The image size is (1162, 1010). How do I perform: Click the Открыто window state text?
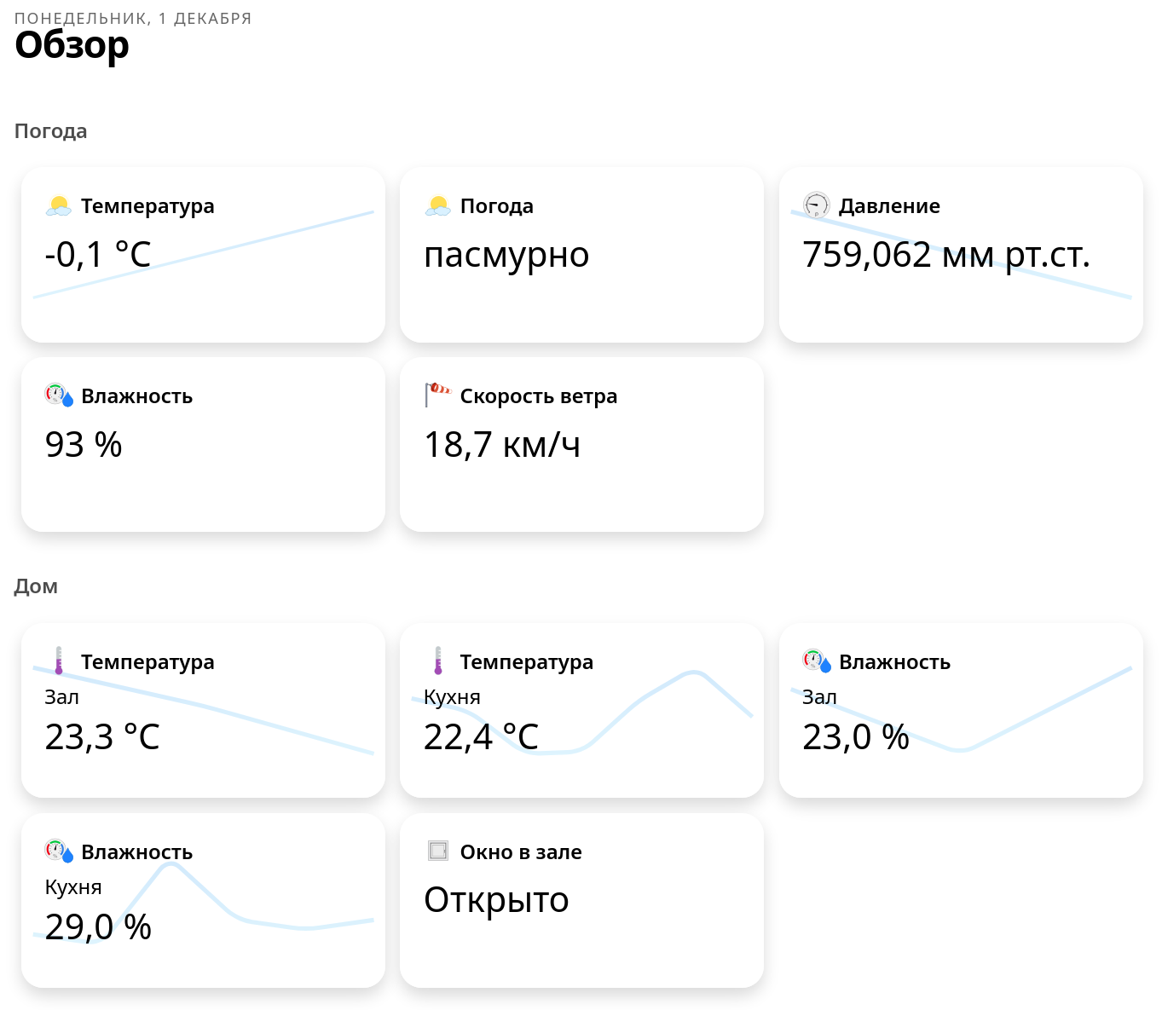496,900
